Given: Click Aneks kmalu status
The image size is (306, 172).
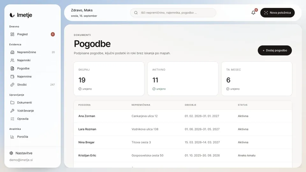Looking at the screenshot, I should 247,155.
